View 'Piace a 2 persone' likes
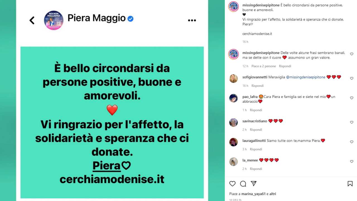Image resolution: width=357 pixels, height=201 pixels. point(264,66)
